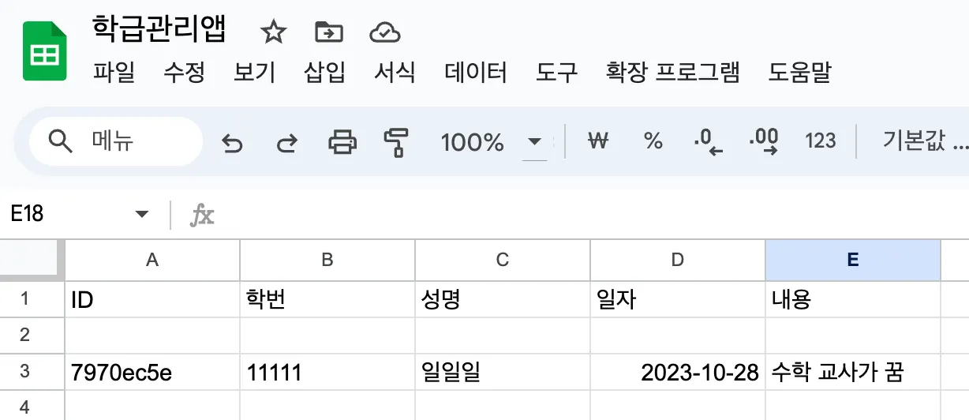Star the 학급관리앱 document
Image resolution: width=969 pixels, height=420 pixels.
(x=273, y=32)
